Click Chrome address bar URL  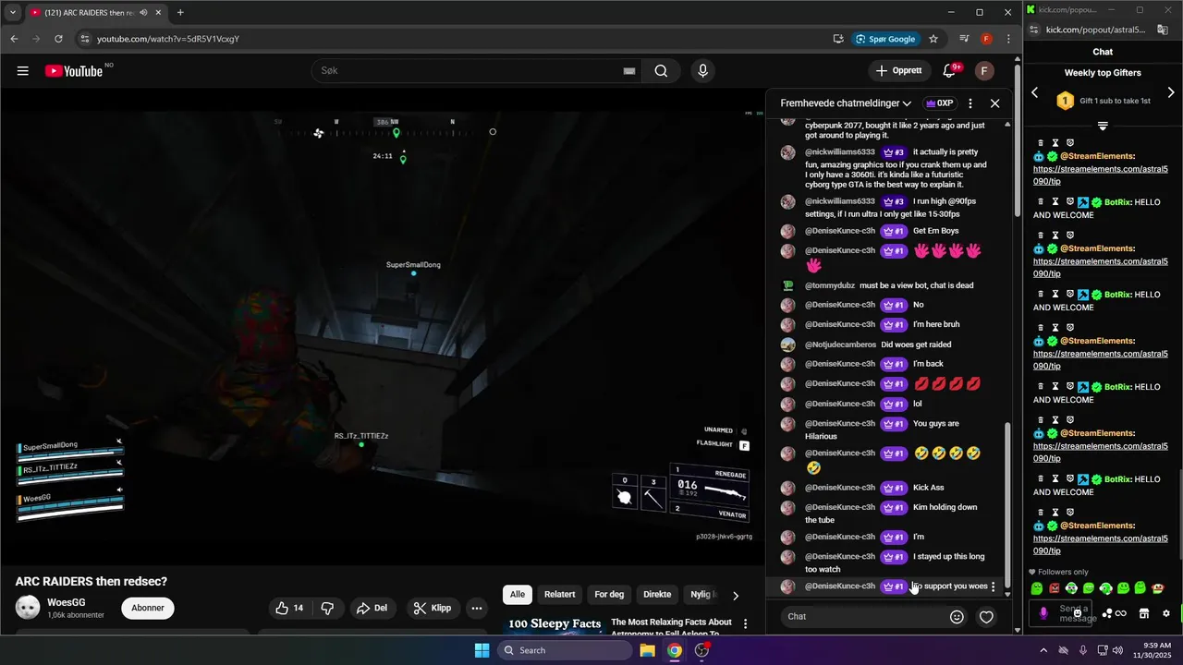[x=168, y=39]
